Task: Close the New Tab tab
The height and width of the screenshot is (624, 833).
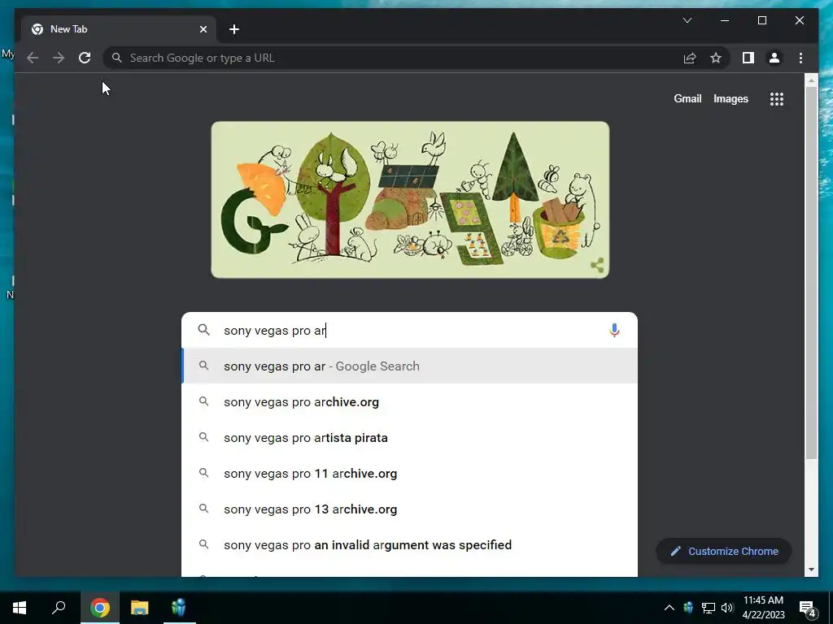Action: tap(203, 29)
